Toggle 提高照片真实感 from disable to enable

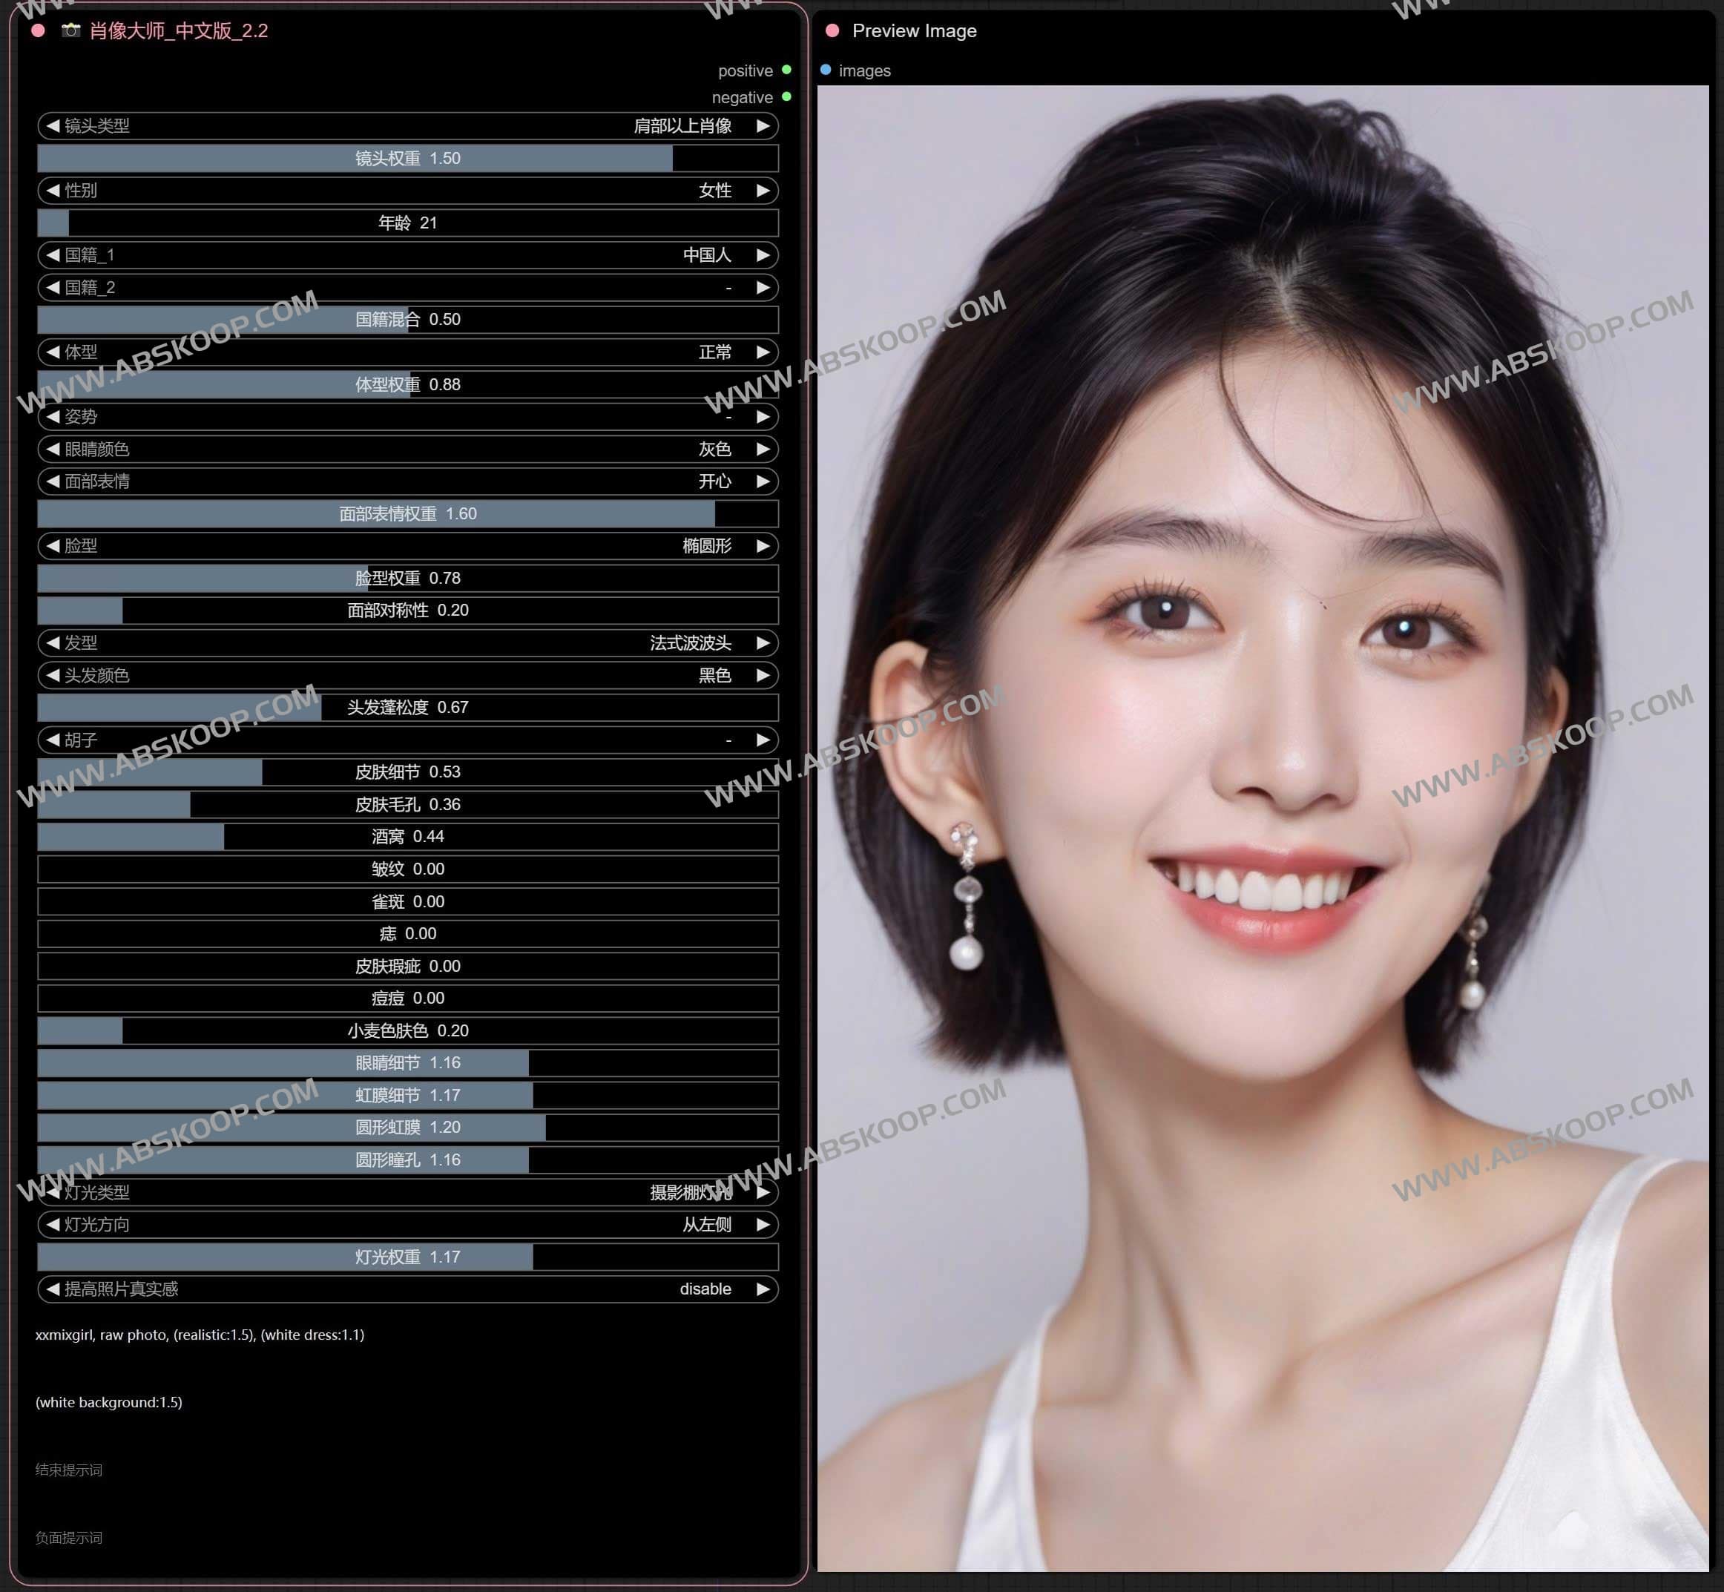(762, 1289)
